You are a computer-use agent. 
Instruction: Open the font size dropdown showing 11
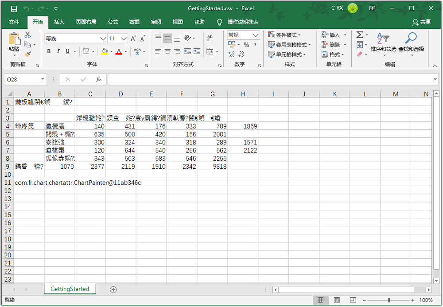pos(124,39)
